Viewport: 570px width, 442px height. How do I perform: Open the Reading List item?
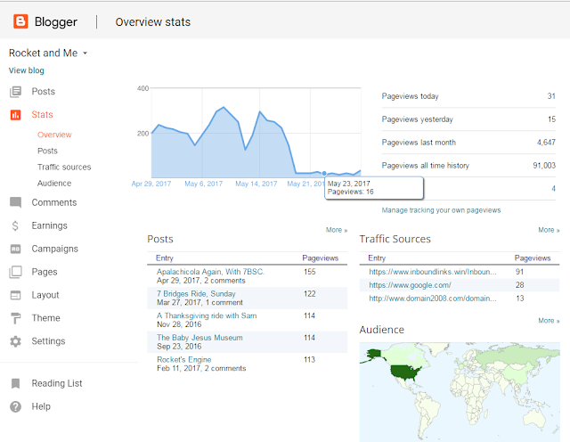(x=57, y=383)
